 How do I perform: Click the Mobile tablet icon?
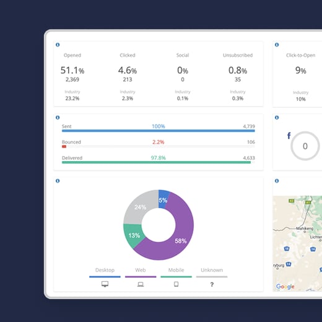point(176,284)
